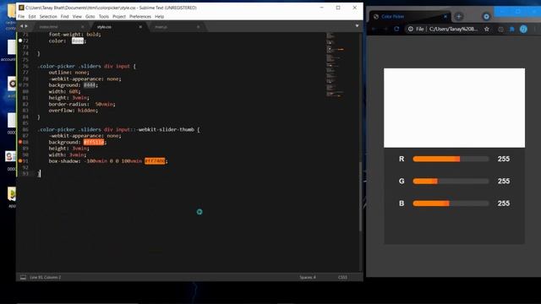The image size is (541, 304).
Task: Click the site info icon next to File
Action: click(411, 29)
